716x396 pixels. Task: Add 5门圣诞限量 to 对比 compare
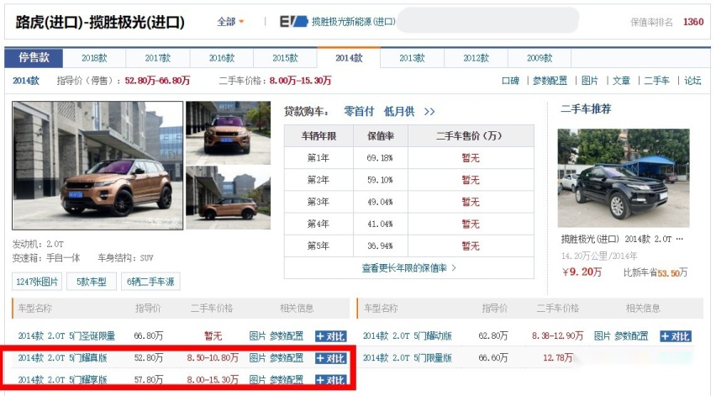point(331,336)
